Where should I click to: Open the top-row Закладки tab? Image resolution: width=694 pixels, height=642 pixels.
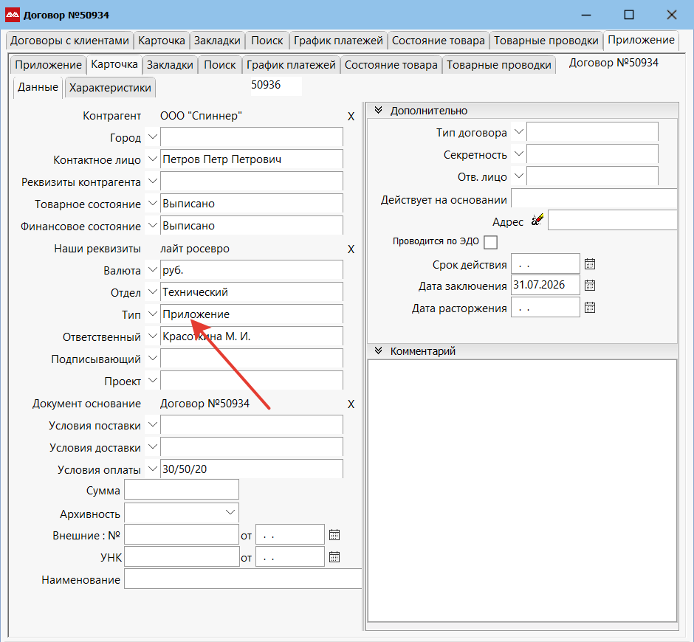217,41
